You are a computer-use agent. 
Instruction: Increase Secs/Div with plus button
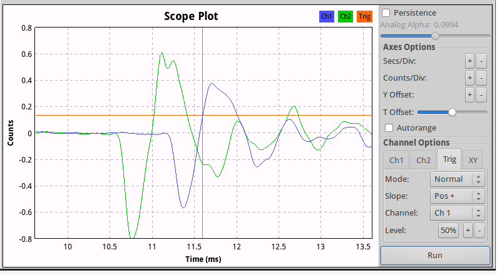pos(469,61)
